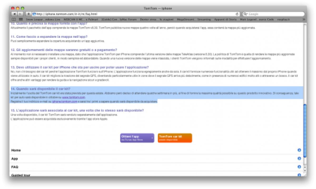Follow the iphone.tomtom.com link in the text

(x=65, y=101)
